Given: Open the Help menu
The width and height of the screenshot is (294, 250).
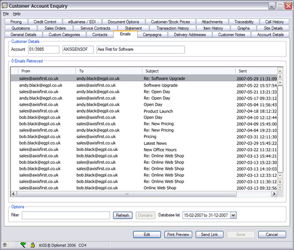Looking at the screenshot, I should 16,14.
